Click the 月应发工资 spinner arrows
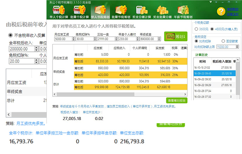The image size is (242, 154). pos(73,39)
